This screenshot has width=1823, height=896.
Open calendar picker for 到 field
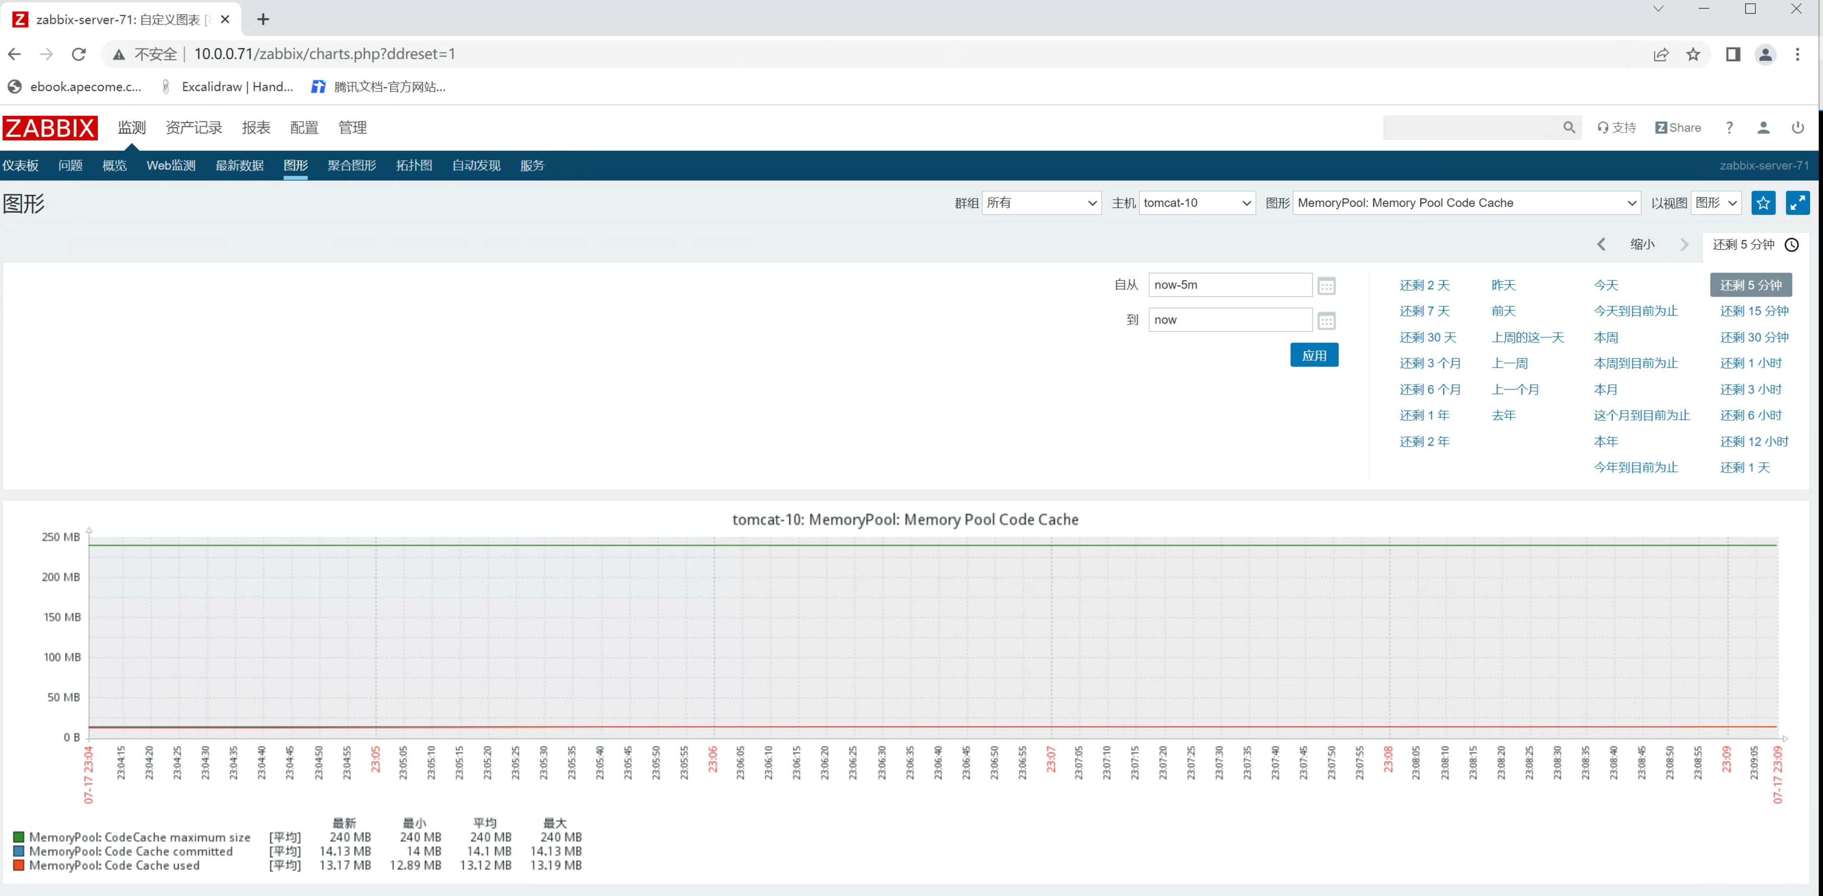[1326, 321]
